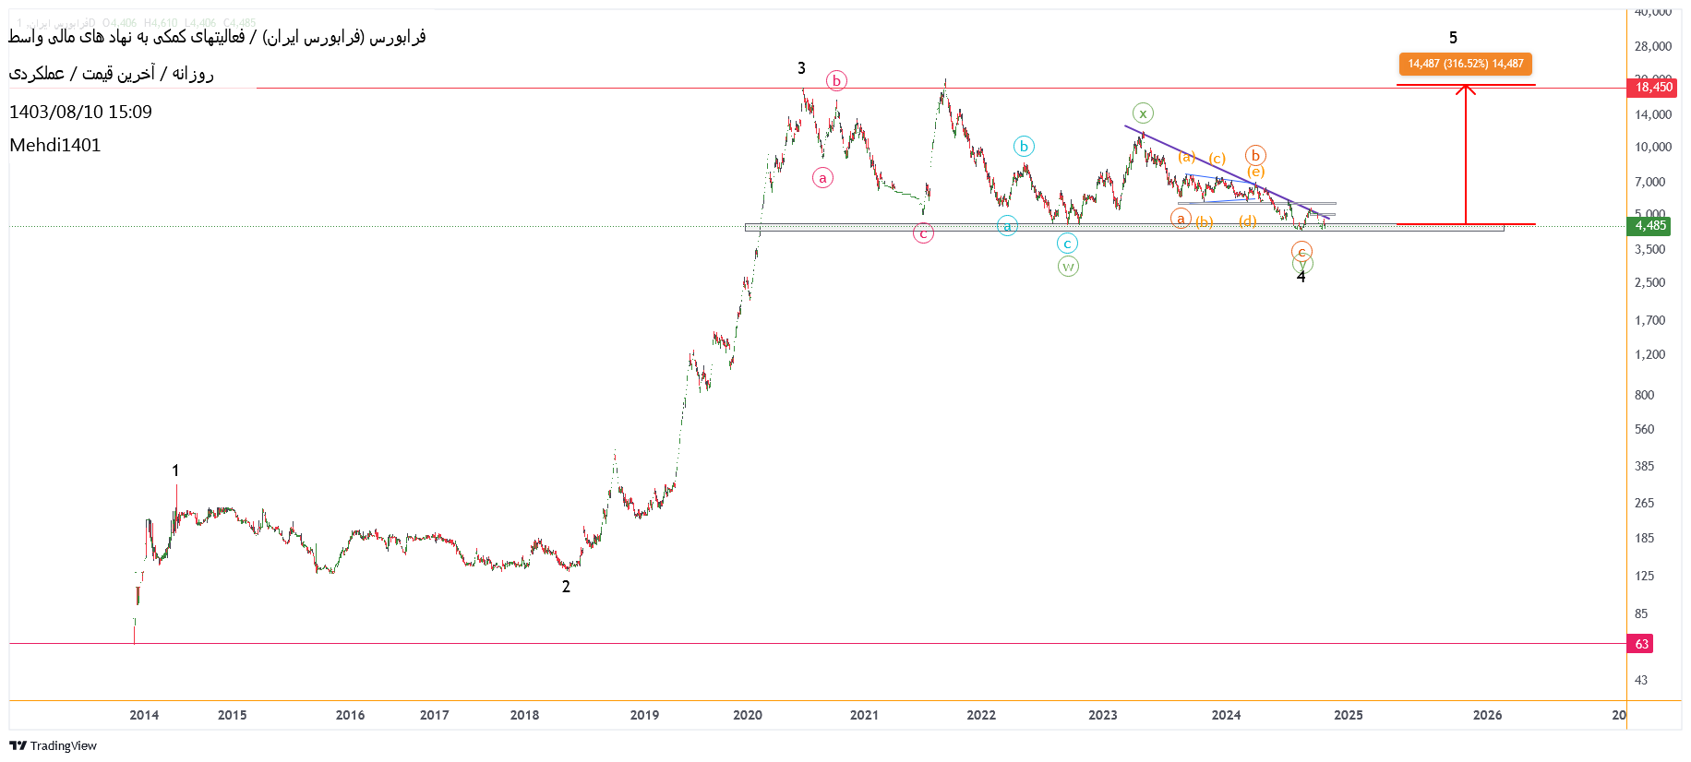Select wave label 4 below the 2024 low

[x=1301, y=277]
